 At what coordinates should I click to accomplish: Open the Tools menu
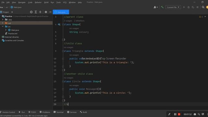[58, 2]
